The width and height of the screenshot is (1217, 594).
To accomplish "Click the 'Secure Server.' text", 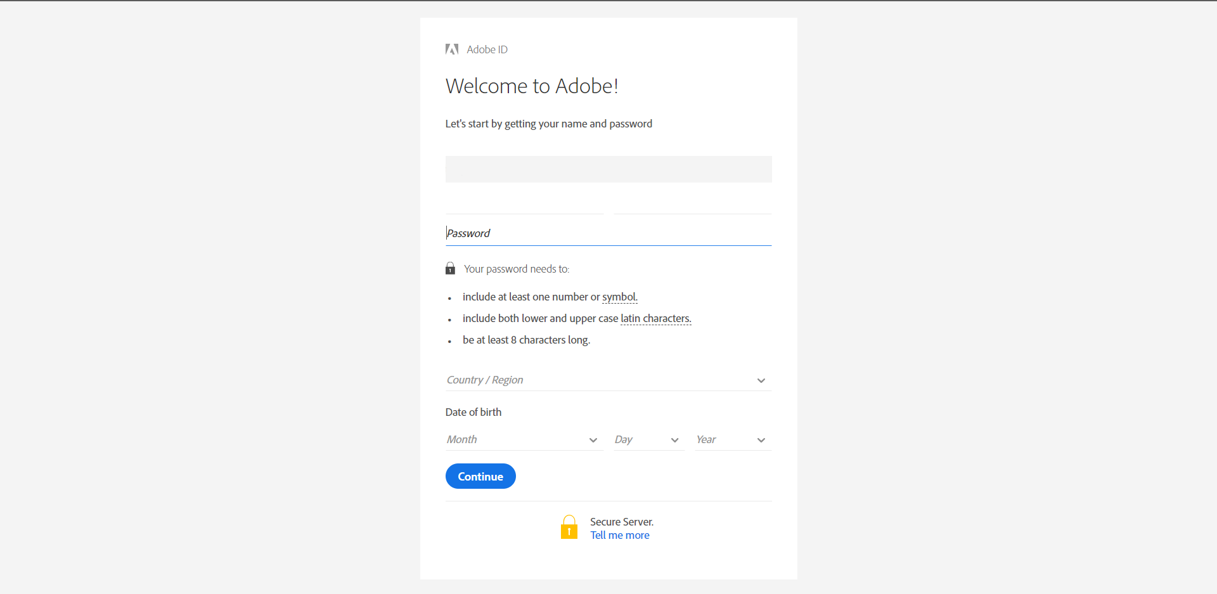I will tap(622, 522).
